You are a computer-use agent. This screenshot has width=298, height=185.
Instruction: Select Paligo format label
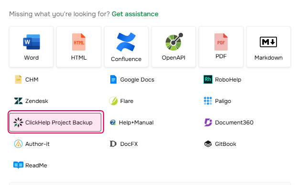(x=223, y=101)
